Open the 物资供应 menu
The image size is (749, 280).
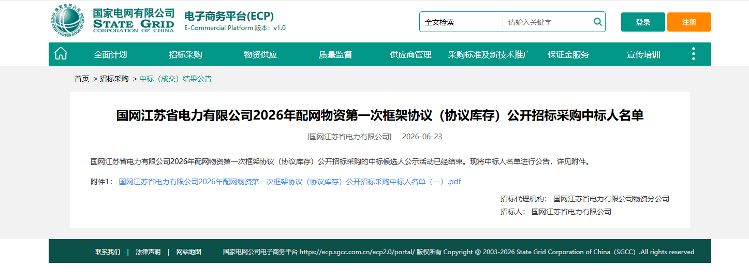pos(260,54)
